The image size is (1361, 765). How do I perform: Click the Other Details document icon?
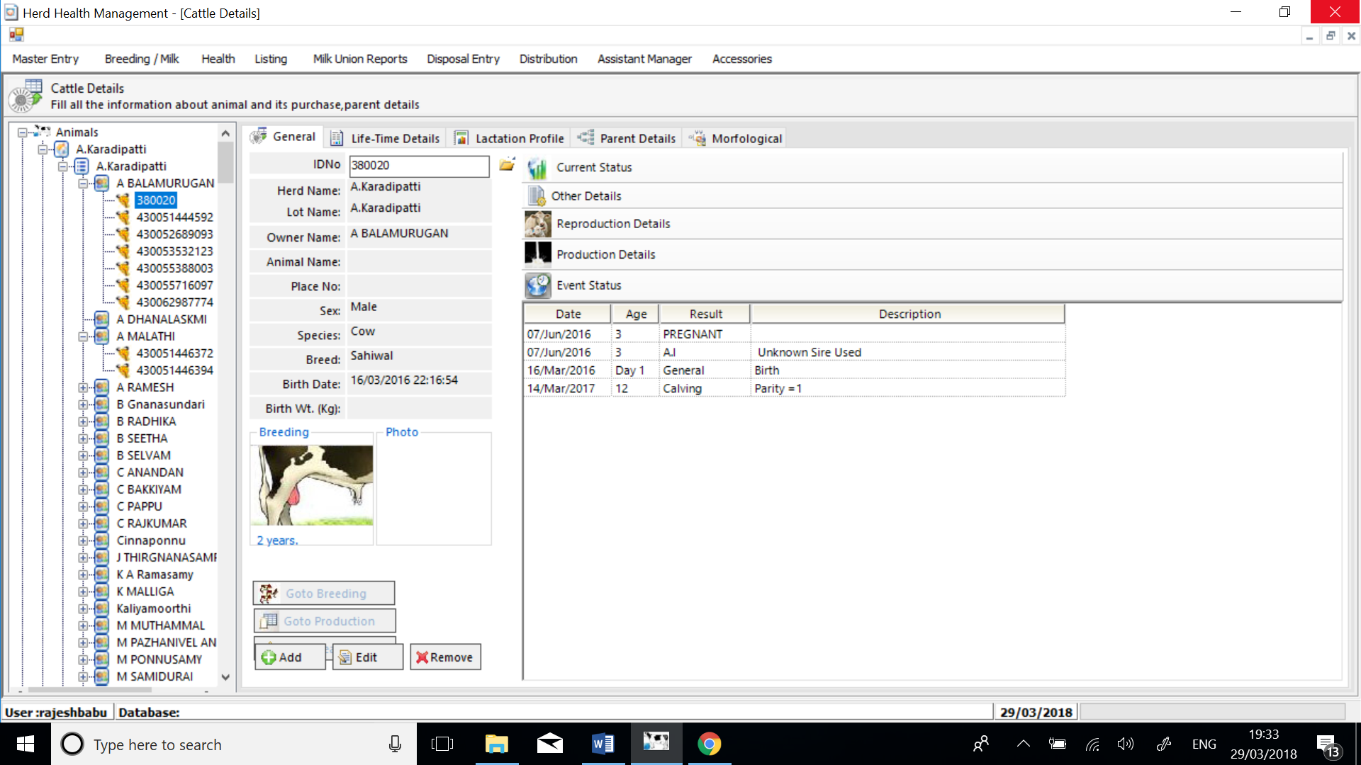click(537, 196)
